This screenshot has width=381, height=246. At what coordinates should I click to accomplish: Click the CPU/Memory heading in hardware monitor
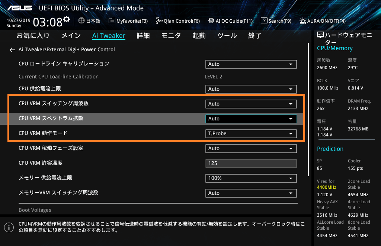click(x=335, y=48)
